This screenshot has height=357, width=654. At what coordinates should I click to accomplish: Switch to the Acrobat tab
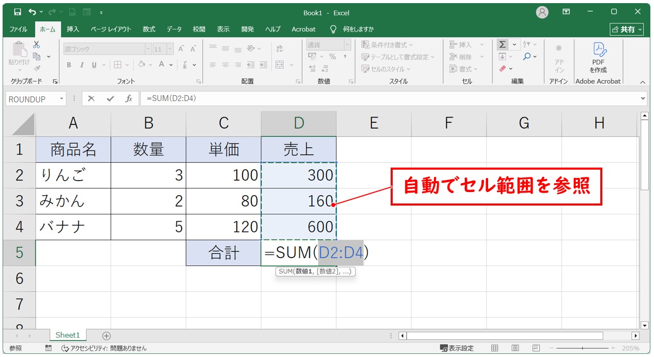(x=304, y=29)
